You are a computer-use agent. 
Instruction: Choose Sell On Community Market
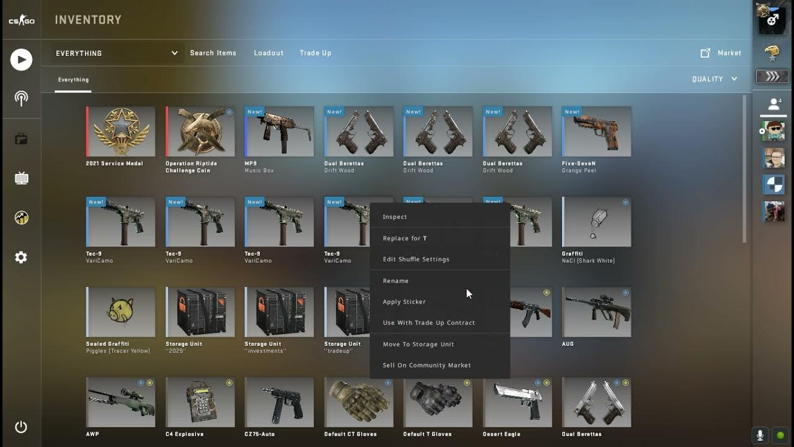coord(440,365)
